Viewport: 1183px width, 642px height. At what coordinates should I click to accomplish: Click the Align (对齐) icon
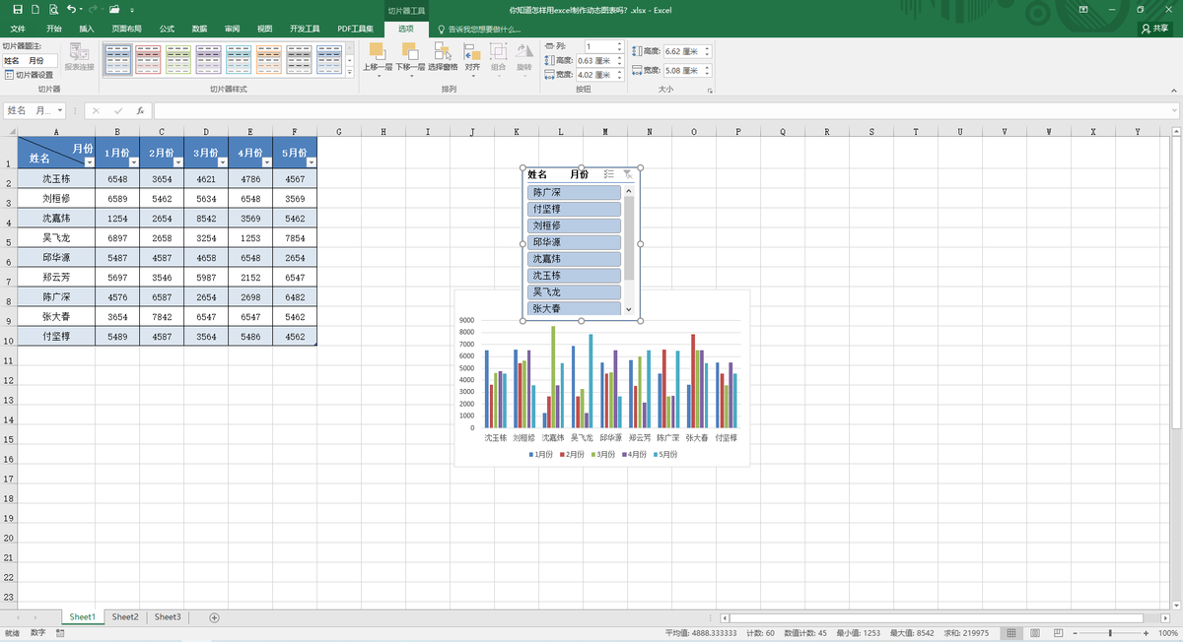[472, 51]
